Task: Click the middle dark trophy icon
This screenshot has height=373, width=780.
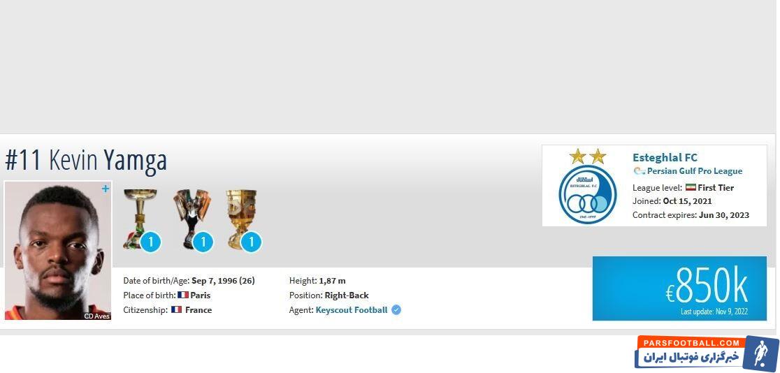Action: (x=192, y=219)
